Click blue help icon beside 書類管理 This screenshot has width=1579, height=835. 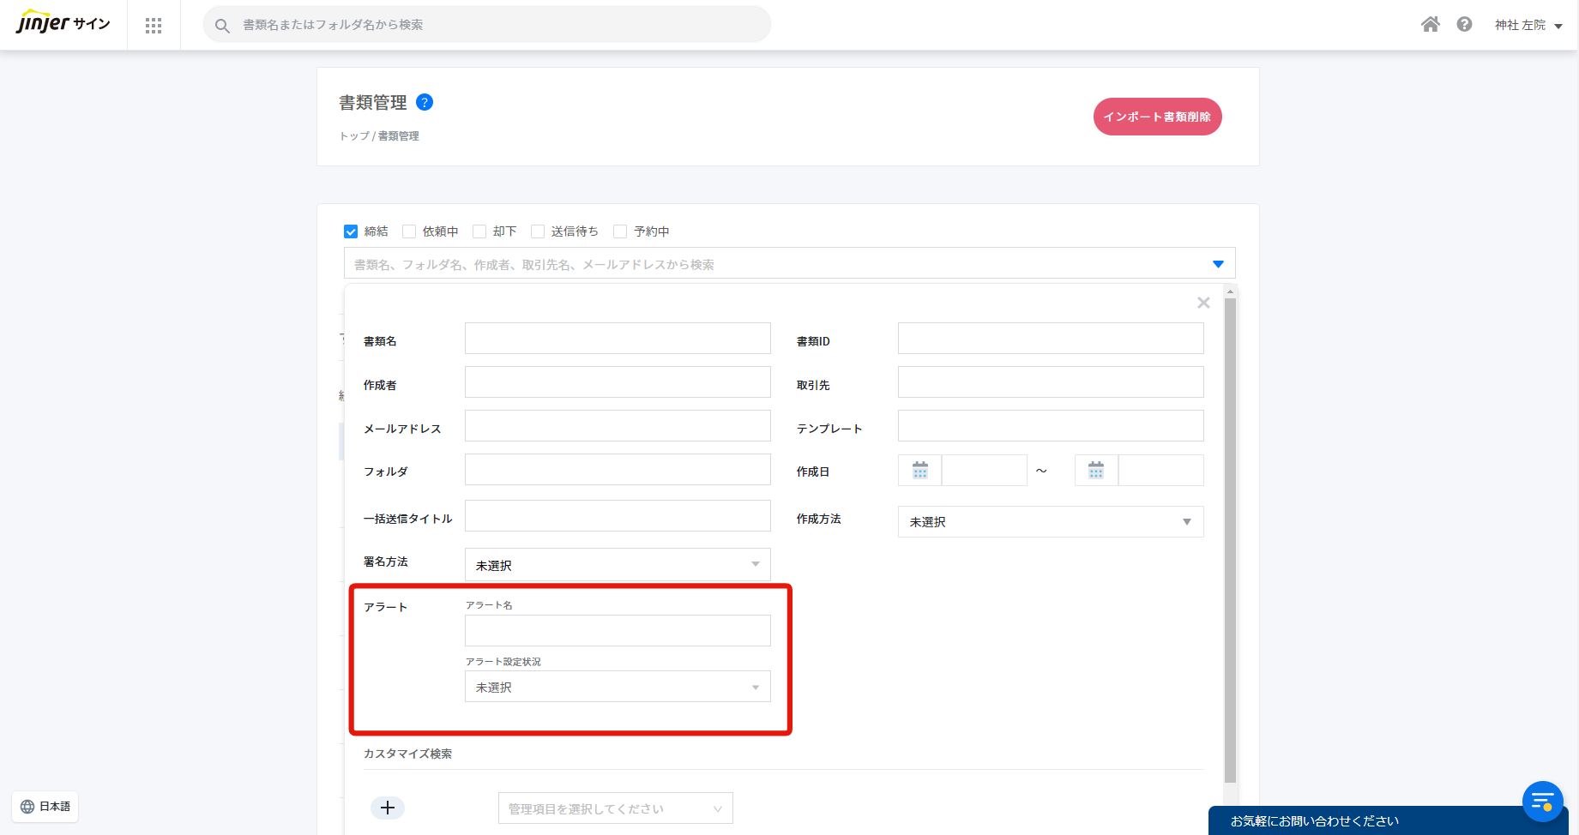point(425,103)
